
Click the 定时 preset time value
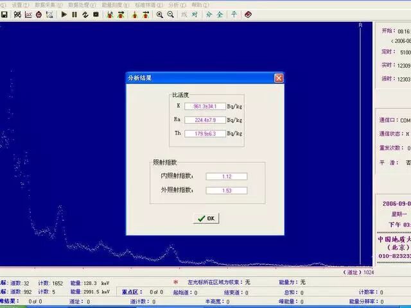[x=405, y=53]
